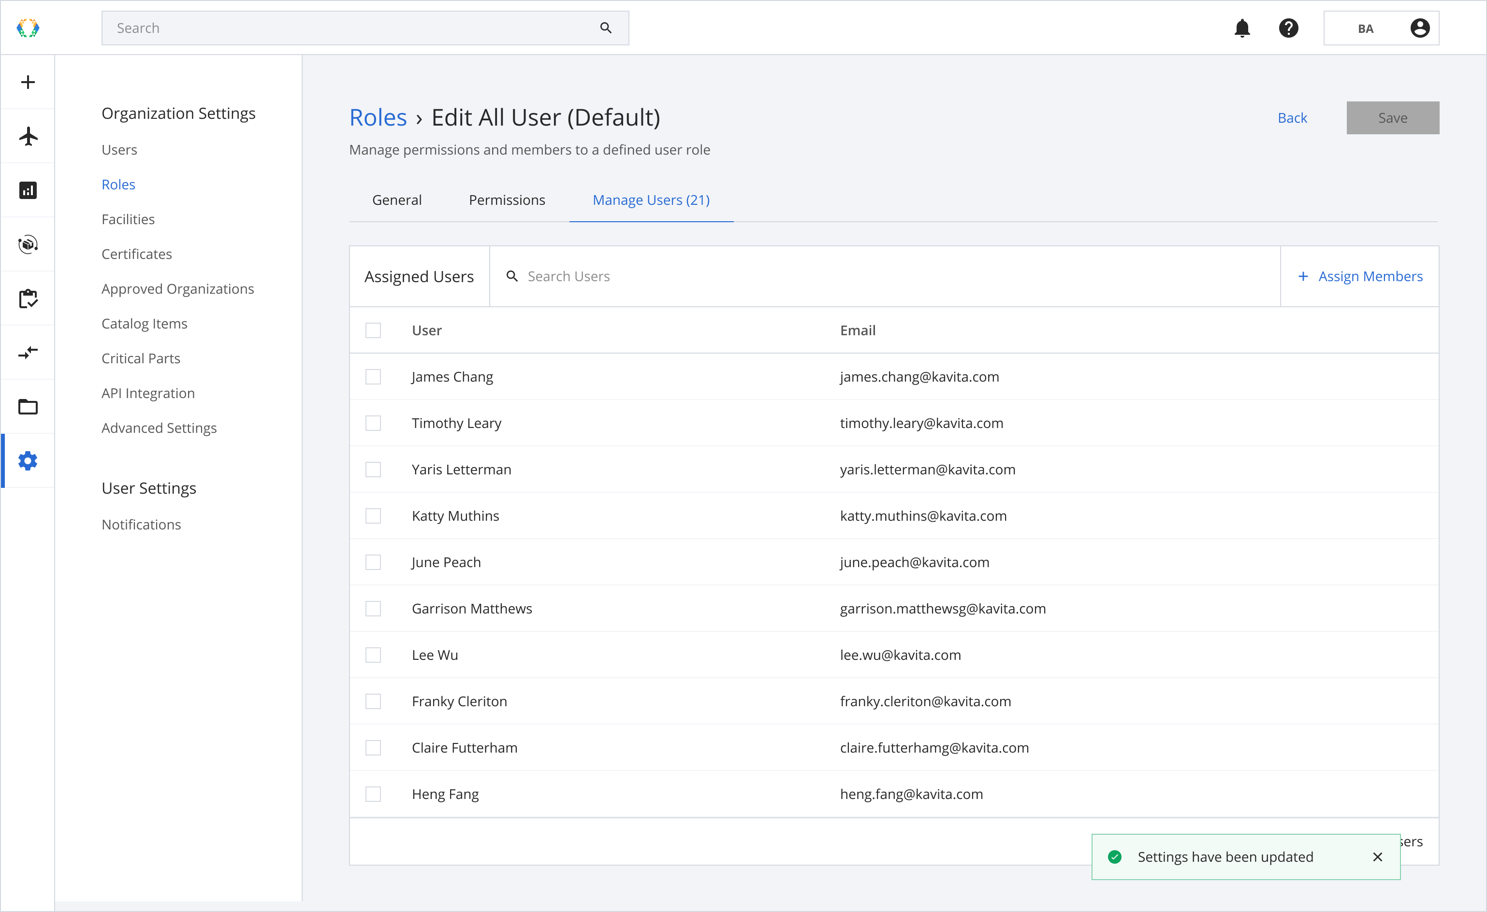Dismiss the Settings have been updated toast
Image resolution: width=1487 pixels, height=912 pixels.
(1378, 857)
